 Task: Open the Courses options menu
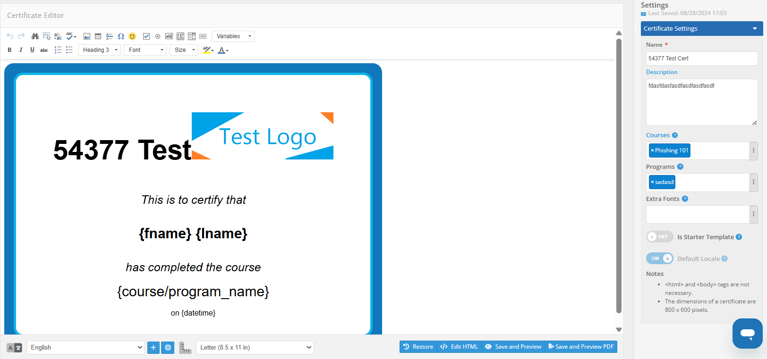pos(753,150)
